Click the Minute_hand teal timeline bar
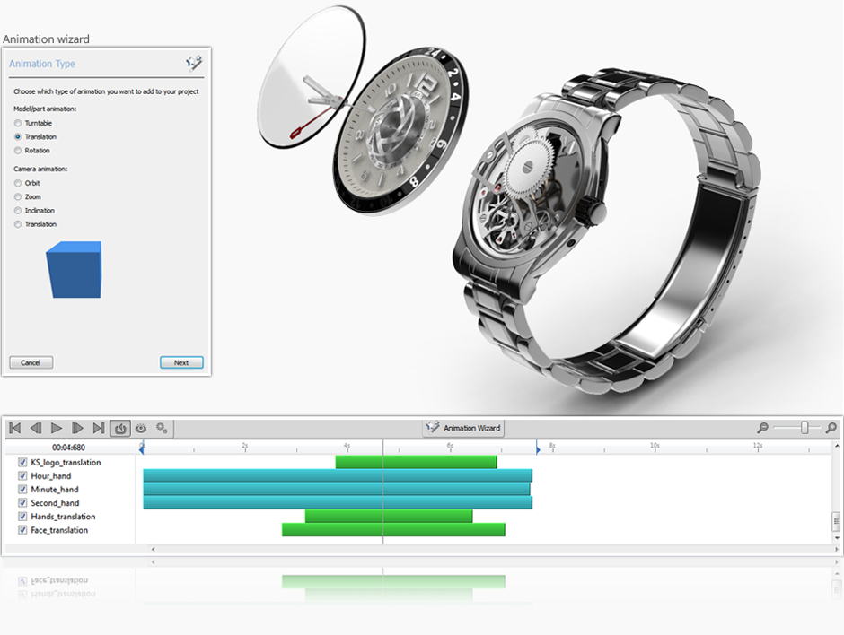844x635 pixels. [x=337, y=489]
